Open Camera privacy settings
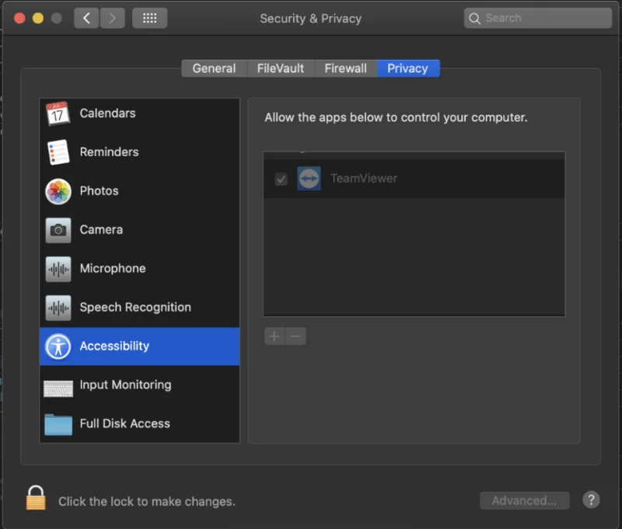Viewport: 622px width, 529px height. point(100,230)
